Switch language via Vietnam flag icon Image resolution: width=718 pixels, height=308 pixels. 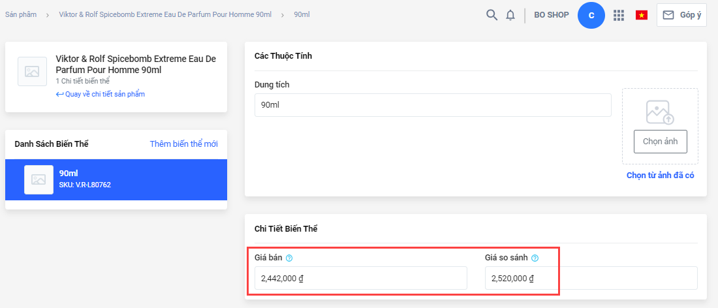(642, 15)
